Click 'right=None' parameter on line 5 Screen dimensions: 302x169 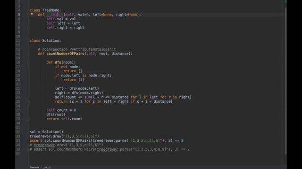tap(126, 15)
